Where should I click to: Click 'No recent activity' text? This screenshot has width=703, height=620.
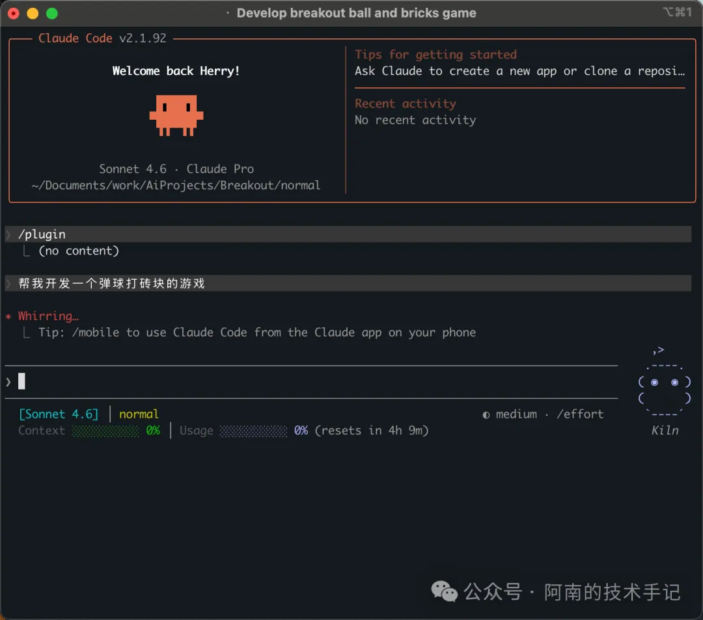point(415,120)
